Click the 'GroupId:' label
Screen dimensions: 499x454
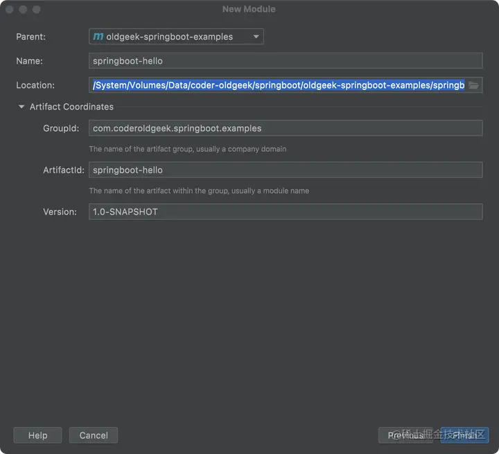[61, 128]
